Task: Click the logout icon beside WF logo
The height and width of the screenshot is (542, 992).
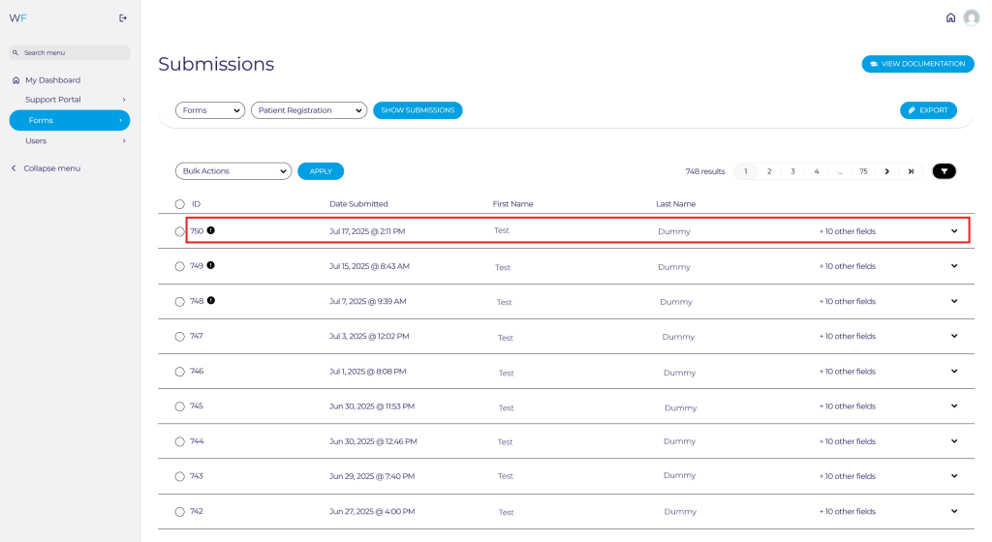Action: [x=122, y=17]
